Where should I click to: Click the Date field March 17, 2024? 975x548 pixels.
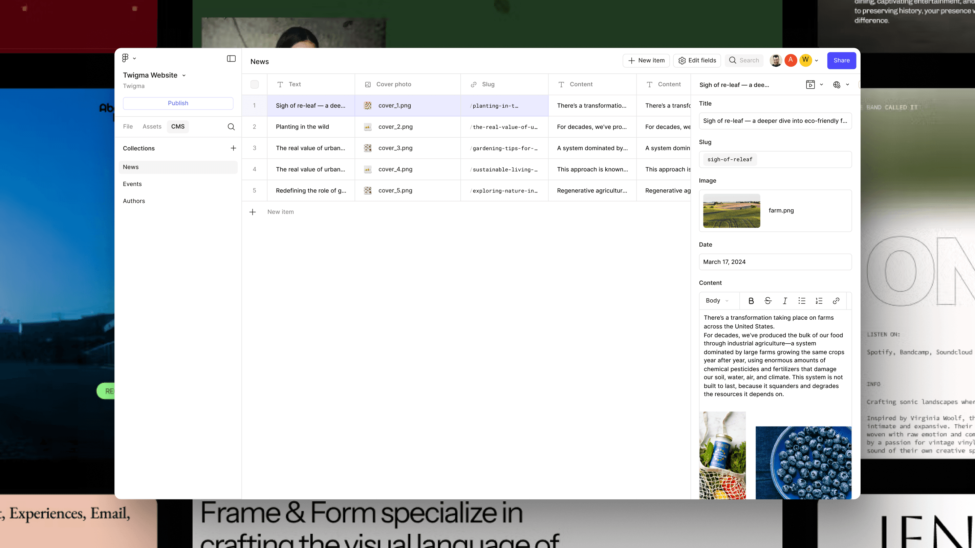point(775,262)
